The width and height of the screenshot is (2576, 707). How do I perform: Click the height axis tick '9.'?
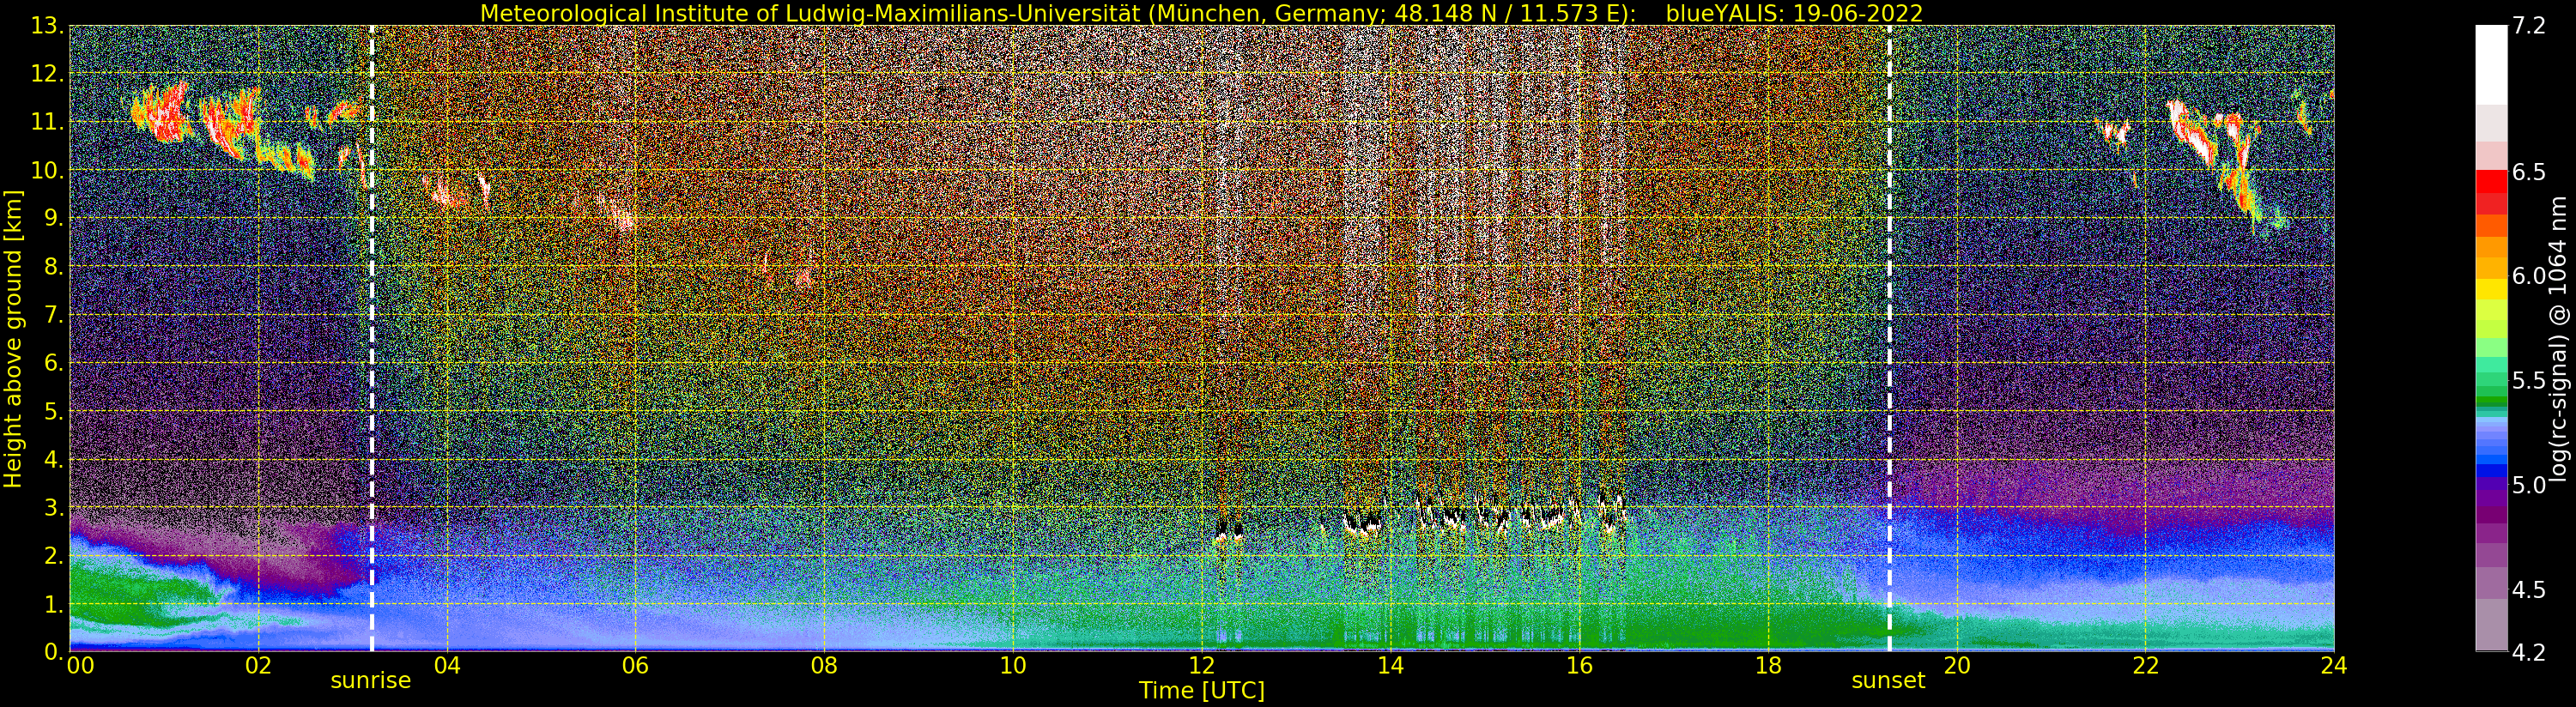coord(54,218)
